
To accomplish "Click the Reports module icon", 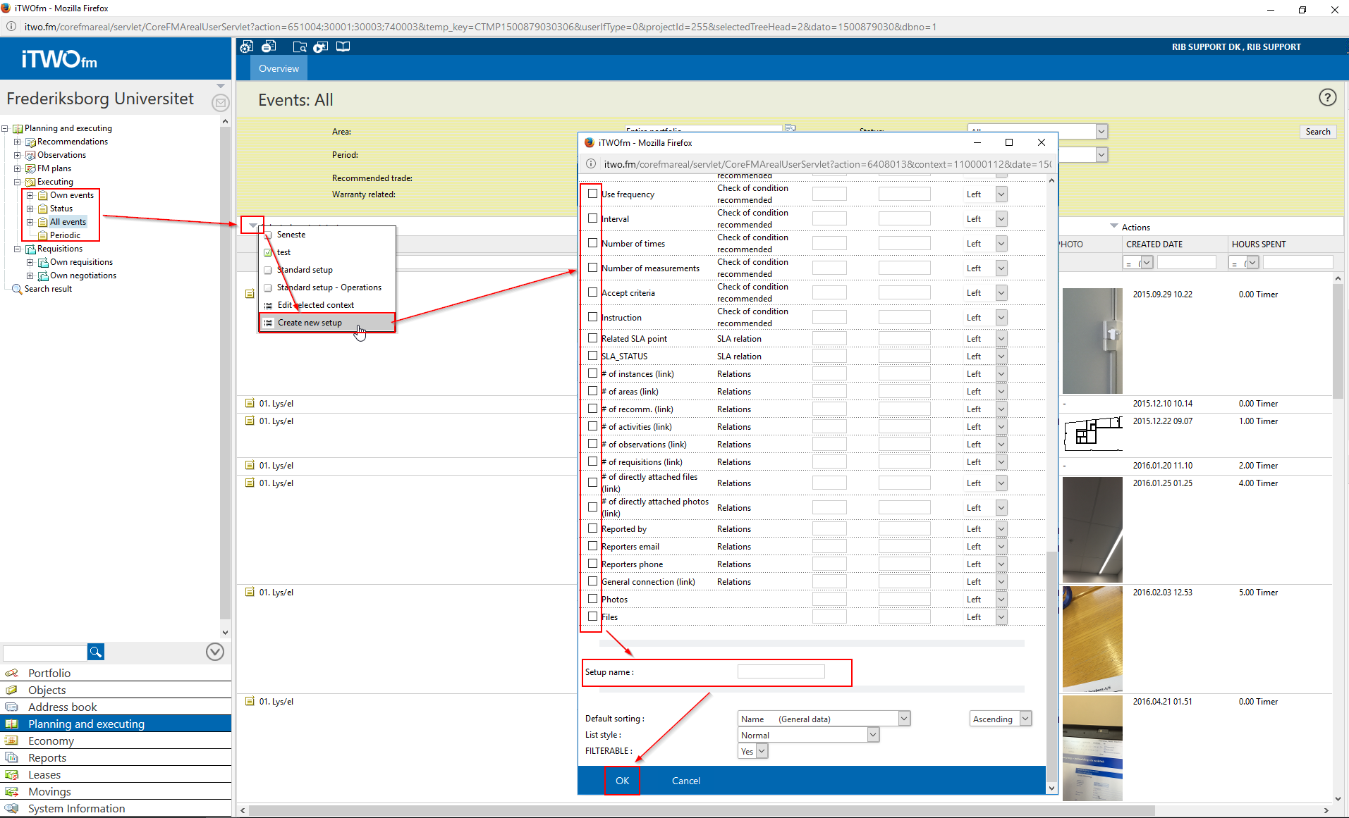I will [x=11, y=757].
